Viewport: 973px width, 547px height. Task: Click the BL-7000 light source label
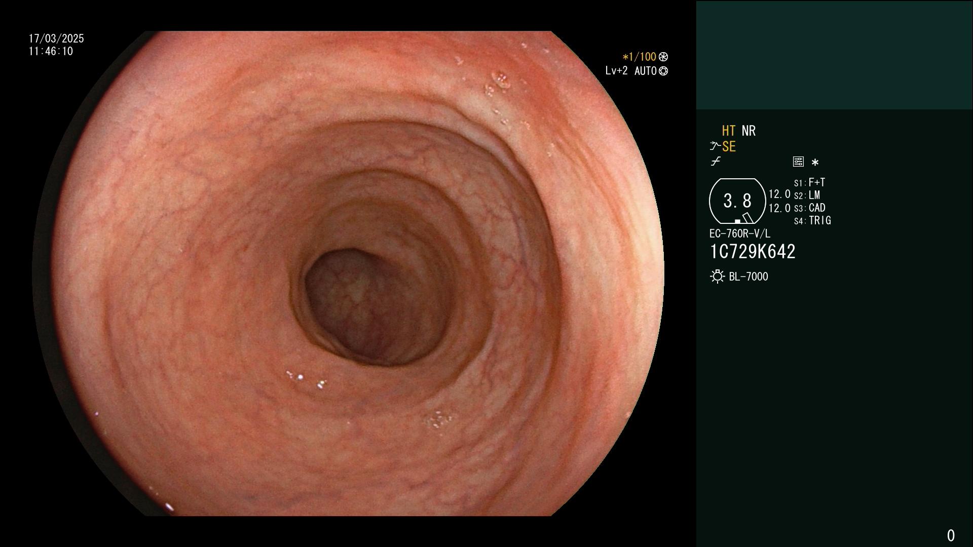click(749, 277)
